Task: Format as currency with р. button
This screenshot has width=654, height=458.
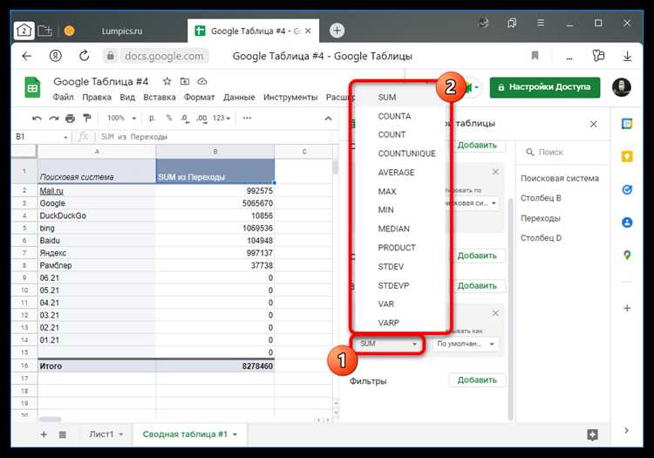Action: pyautogui.click(x=153, y=118)
